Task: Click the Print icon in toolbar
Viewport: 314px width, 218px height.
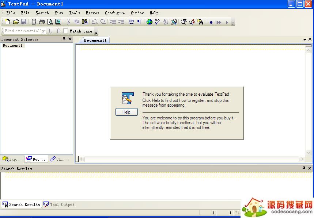Action: click(x=42, y=22)
